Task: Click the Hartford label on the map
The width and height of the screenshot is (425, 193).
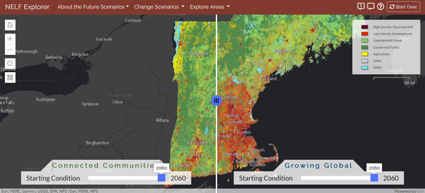Action: click(195, 155)
